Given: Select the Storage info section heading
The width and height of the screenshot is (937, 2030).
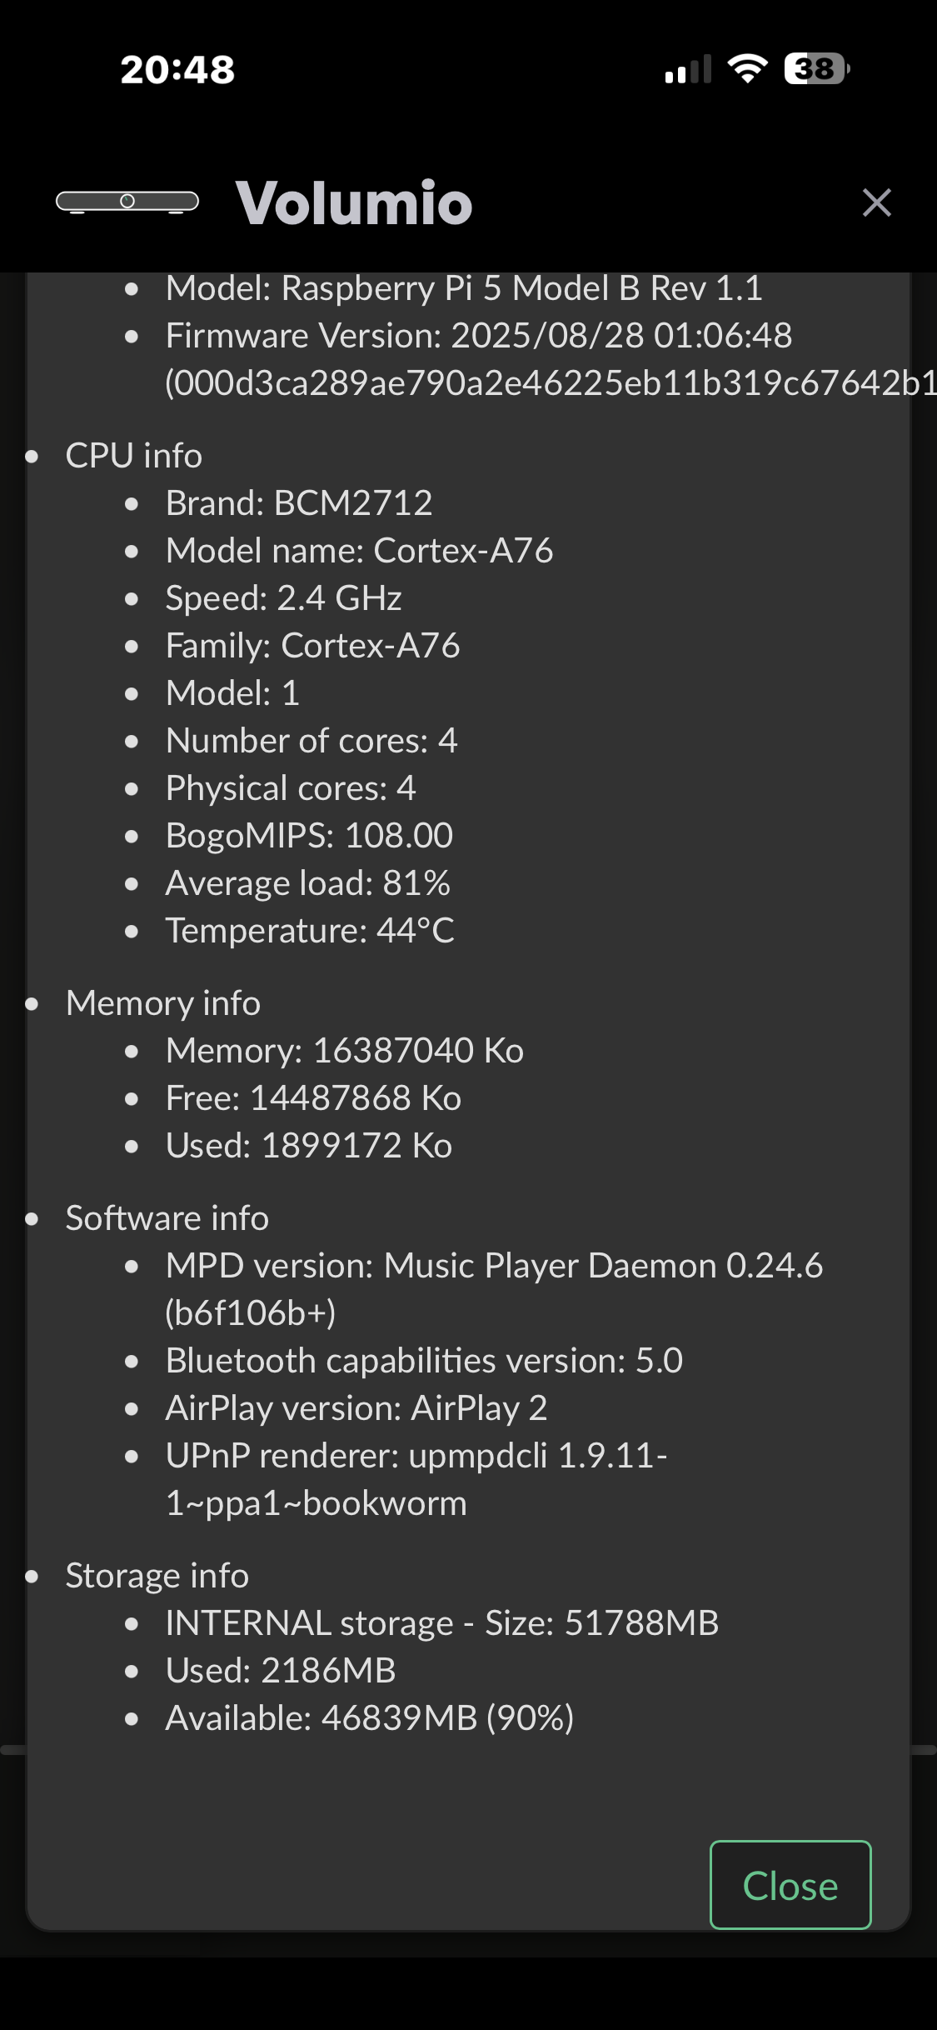Looking at the screenshot, I should tap(157, 1576).
